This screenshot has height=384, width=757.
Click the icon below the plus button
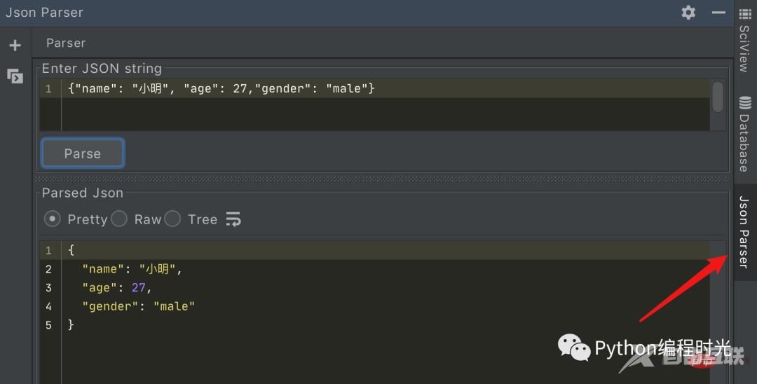coord(15,76)
